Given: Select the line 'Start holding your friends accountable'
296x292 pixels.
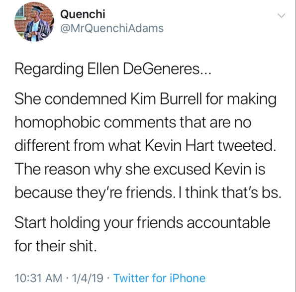Looking at the screenshot, I should tap(142, 223).
